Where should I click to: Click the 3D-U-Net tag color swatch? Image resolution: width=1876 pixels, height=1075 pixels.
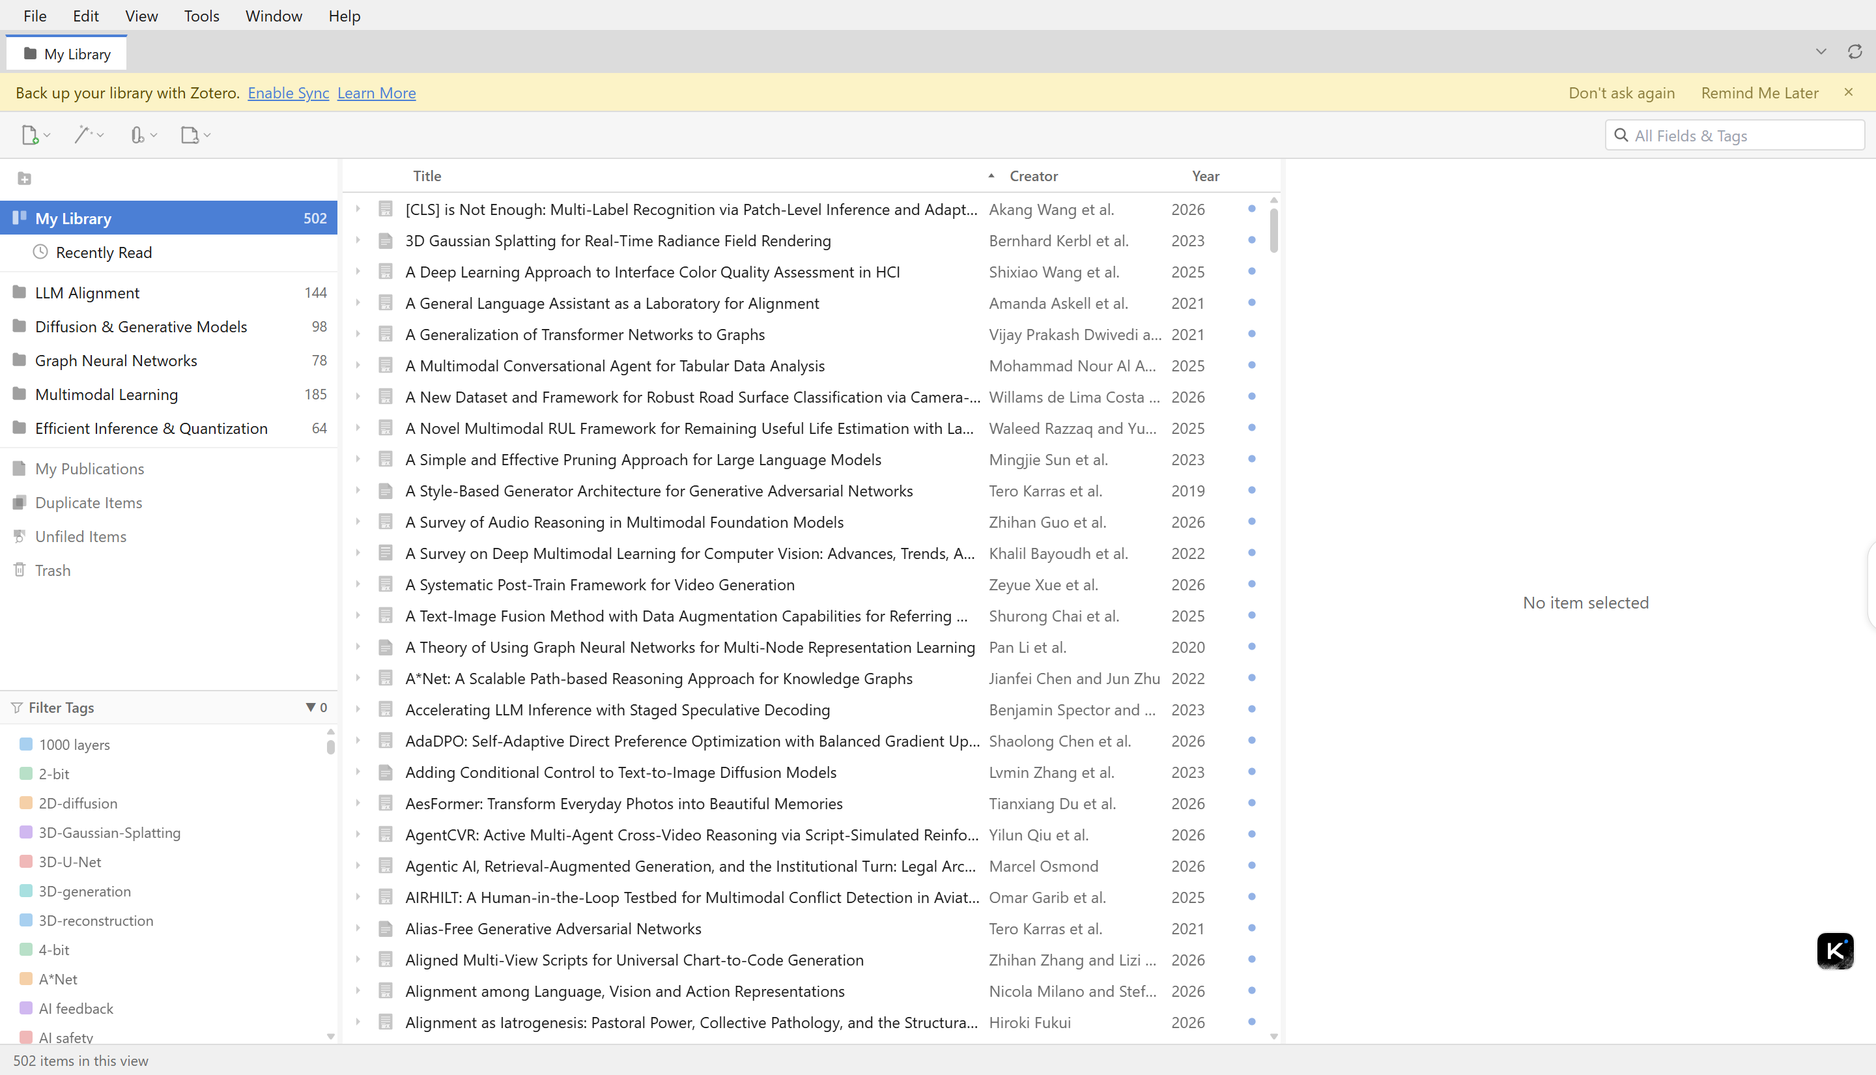pos(26,861)
